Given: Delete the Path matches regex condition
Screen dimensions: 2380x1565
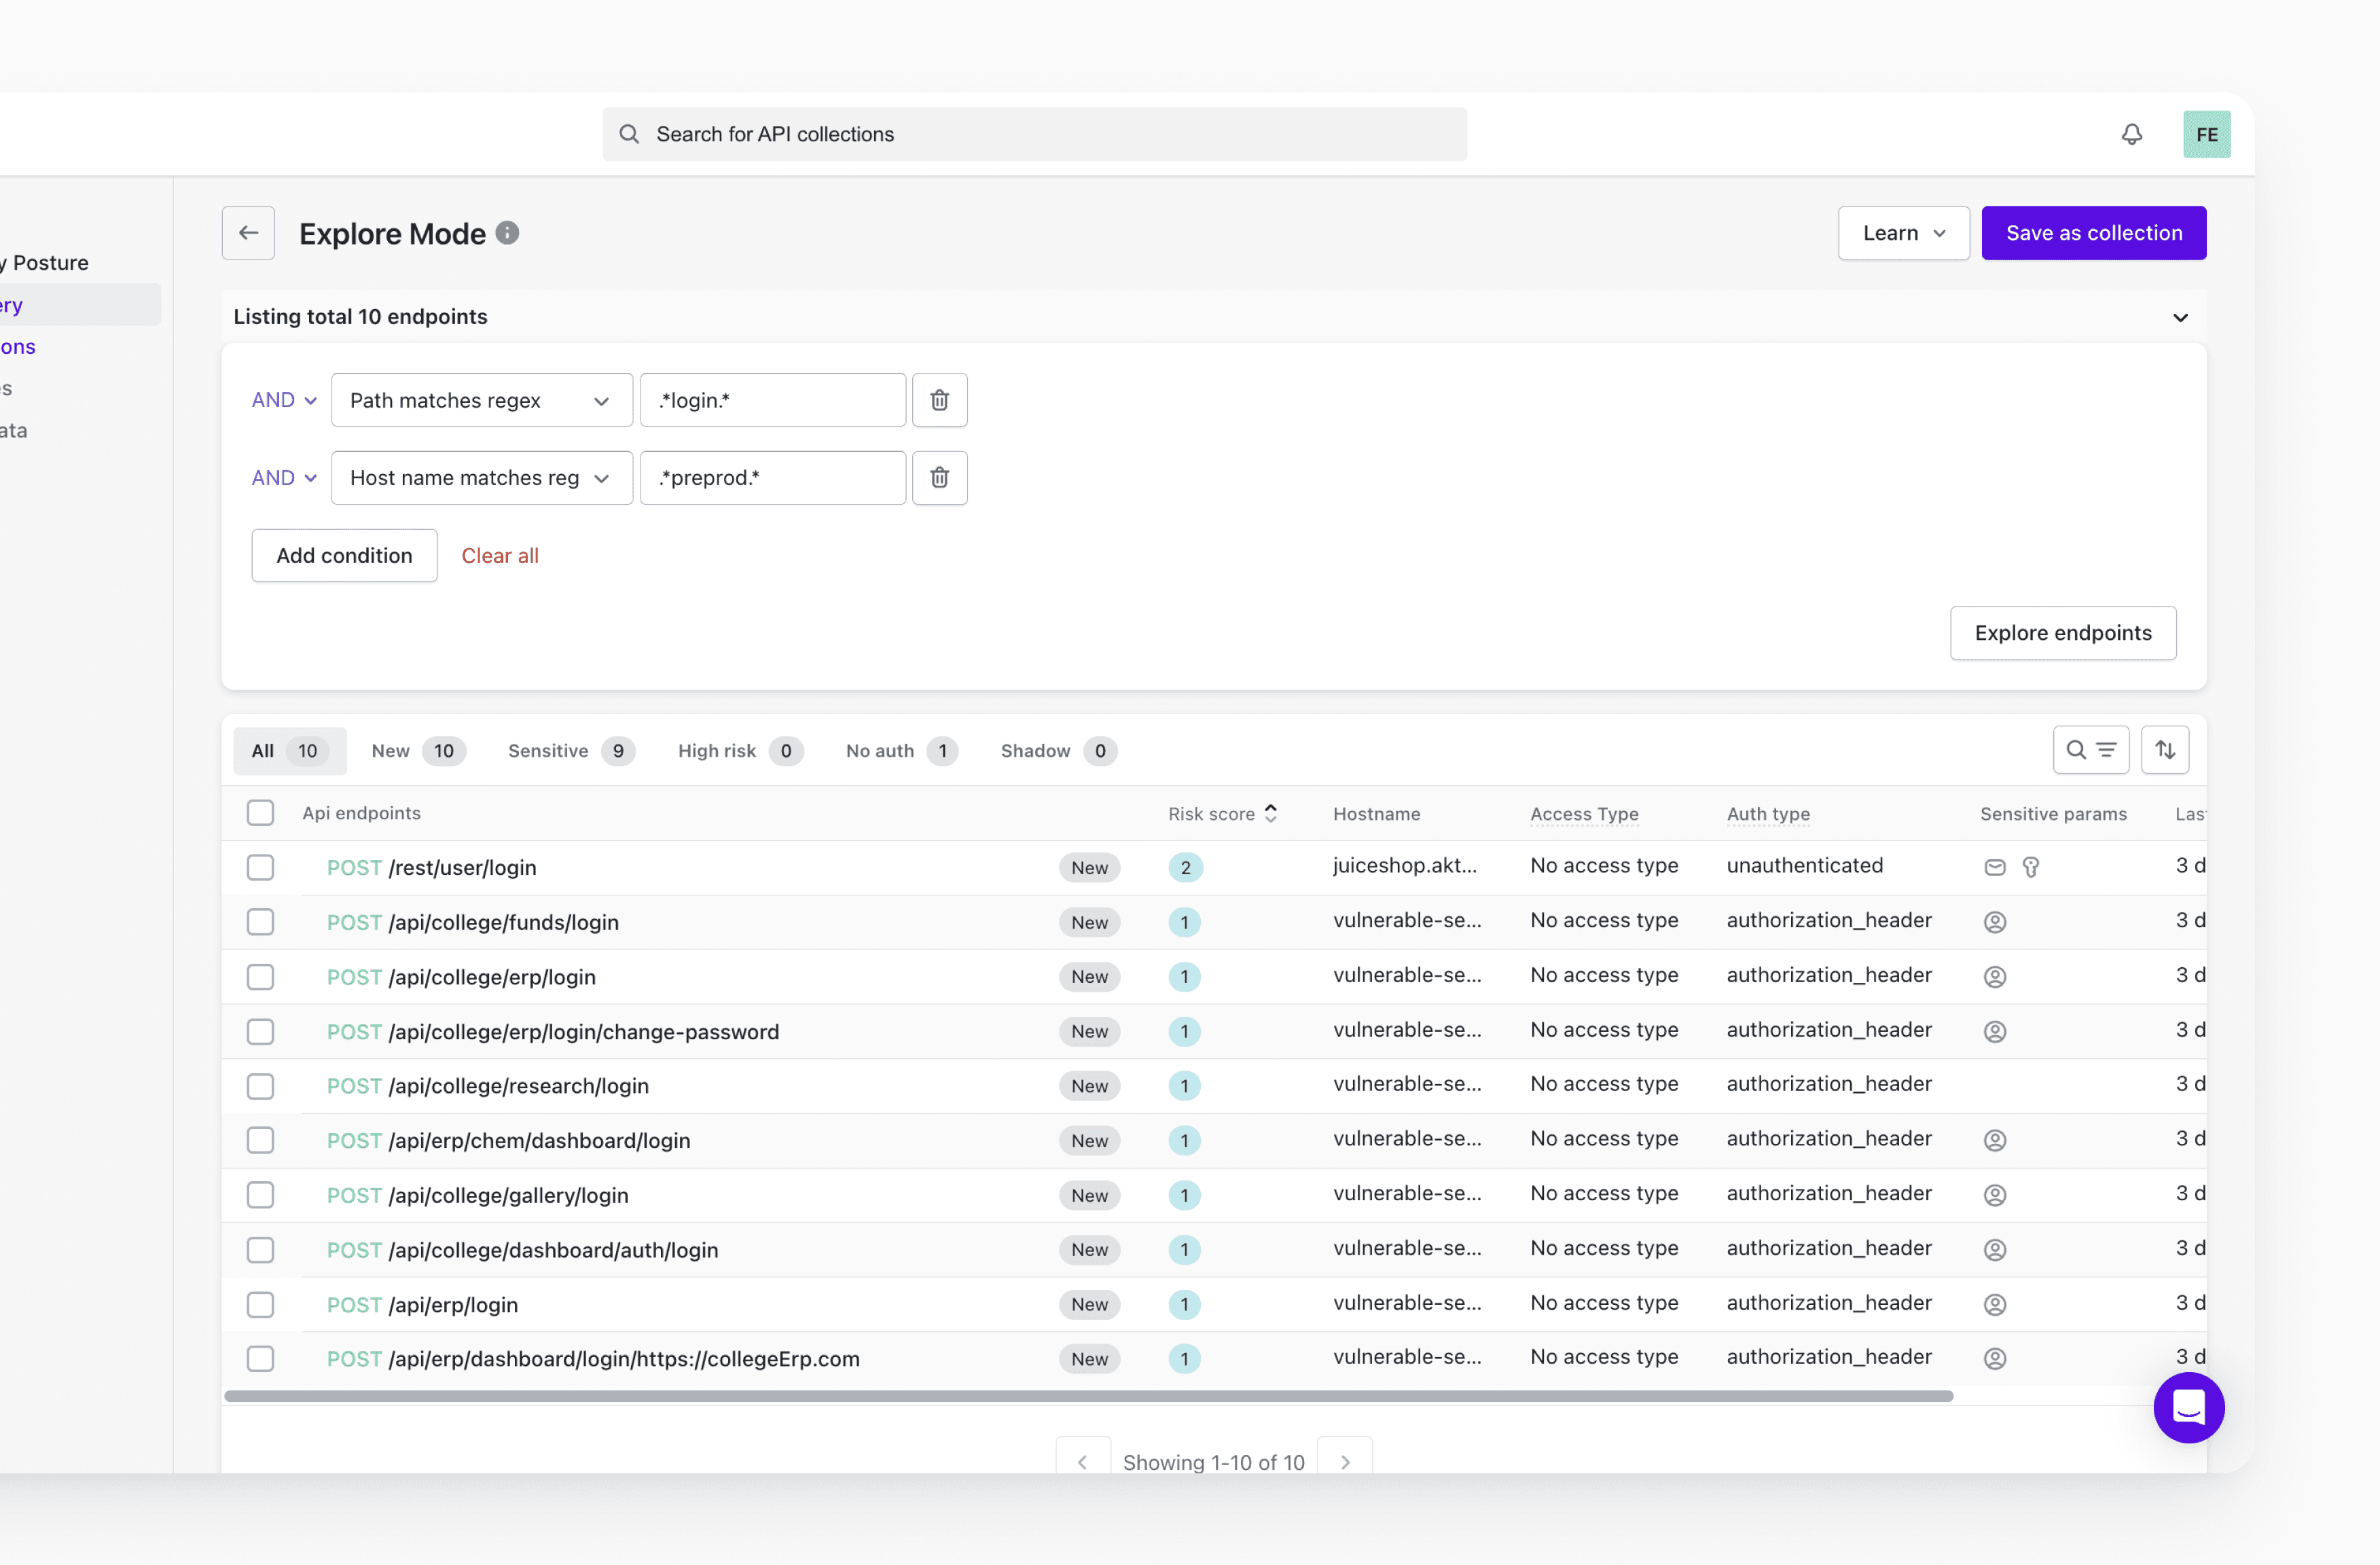Looking at the screenshot, I should 939,400.
